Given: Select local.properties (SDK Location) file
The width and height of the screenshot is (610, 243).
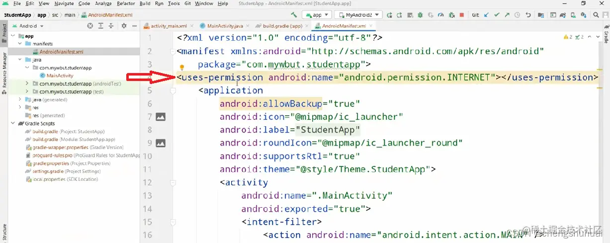Looking at the screenshot, I should click(62, 179).
